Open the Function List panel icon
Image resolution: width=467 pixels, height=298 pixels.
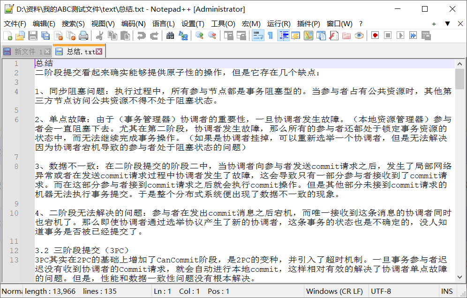pos(334,36)
